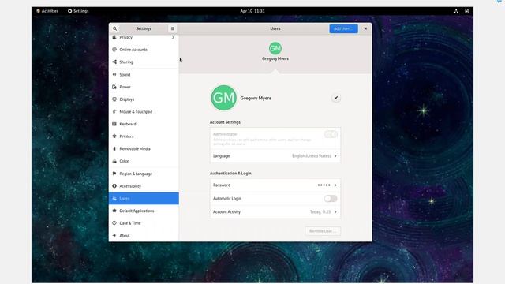Viewport: 505px width, 284px height.
Task: Edit user name with pencil icon
Action: tap(335, 98)
